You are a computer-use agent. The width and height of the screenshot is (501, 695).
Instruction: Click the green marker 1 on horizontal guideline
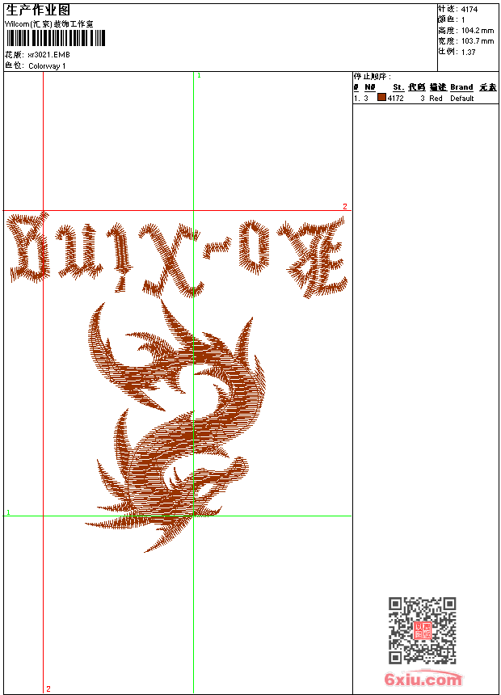coord(8,512)
